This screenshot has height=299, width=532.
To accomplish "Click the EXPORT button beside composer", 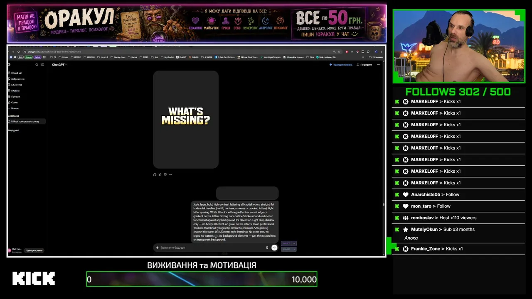I will (x=287, y=249).
